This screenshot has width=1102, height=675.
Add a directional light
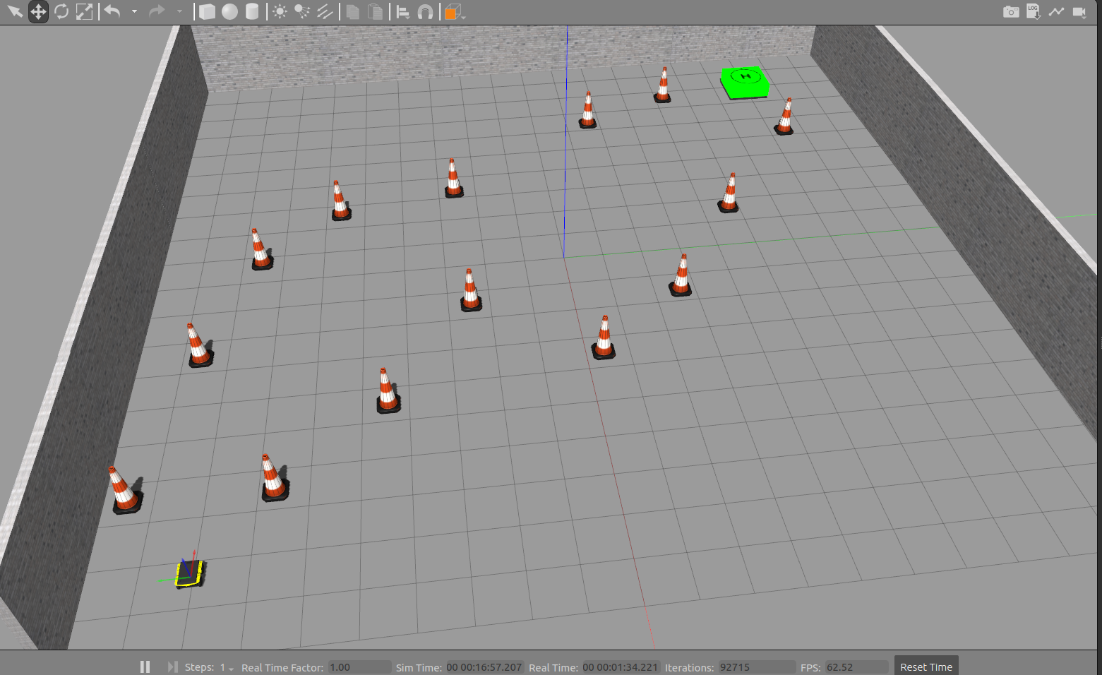click(323, 11)
